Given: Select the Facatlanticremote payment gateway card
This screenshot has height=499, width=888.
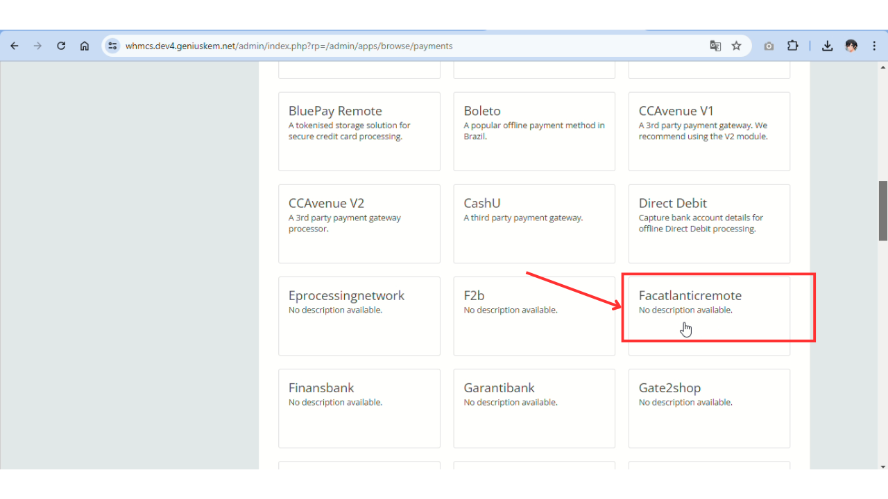Looking at the screenshot, I should (x=709, y=316).
